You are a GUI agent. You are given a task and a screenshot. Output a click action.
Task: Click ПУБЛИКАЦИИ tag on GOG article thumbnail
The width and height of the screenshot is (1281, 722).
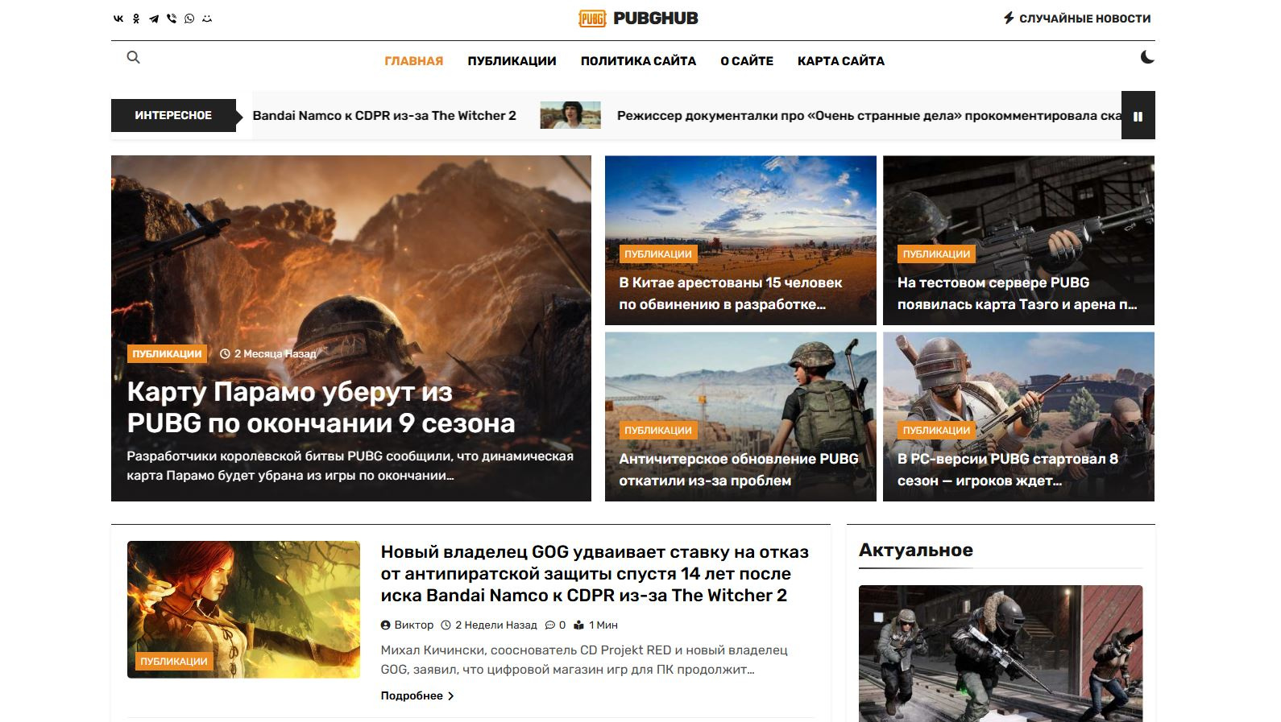(x=174, y=662)
